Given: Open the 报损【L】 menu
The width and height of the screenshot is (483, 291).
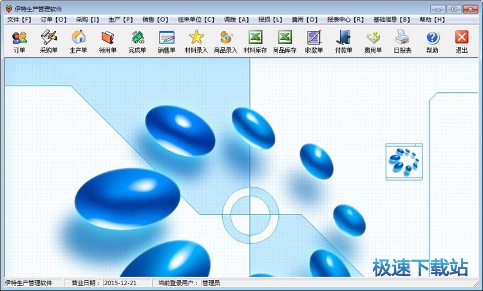Looking at the screenshot, I should coord(270,20).
